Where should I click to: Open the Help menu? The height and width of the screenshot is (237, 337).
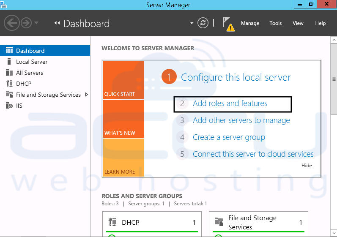pos(320,23)
